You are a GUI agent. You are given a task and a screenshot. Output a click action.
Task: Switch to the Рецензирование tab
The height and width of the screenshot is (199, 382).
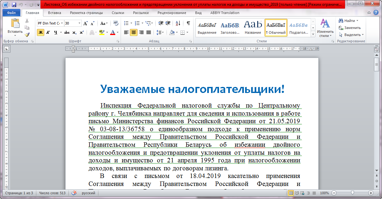[172, 13]
